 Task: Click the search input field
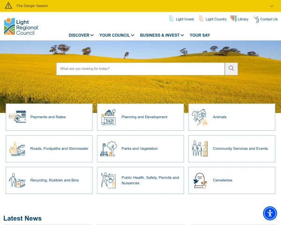pos(140,69)
